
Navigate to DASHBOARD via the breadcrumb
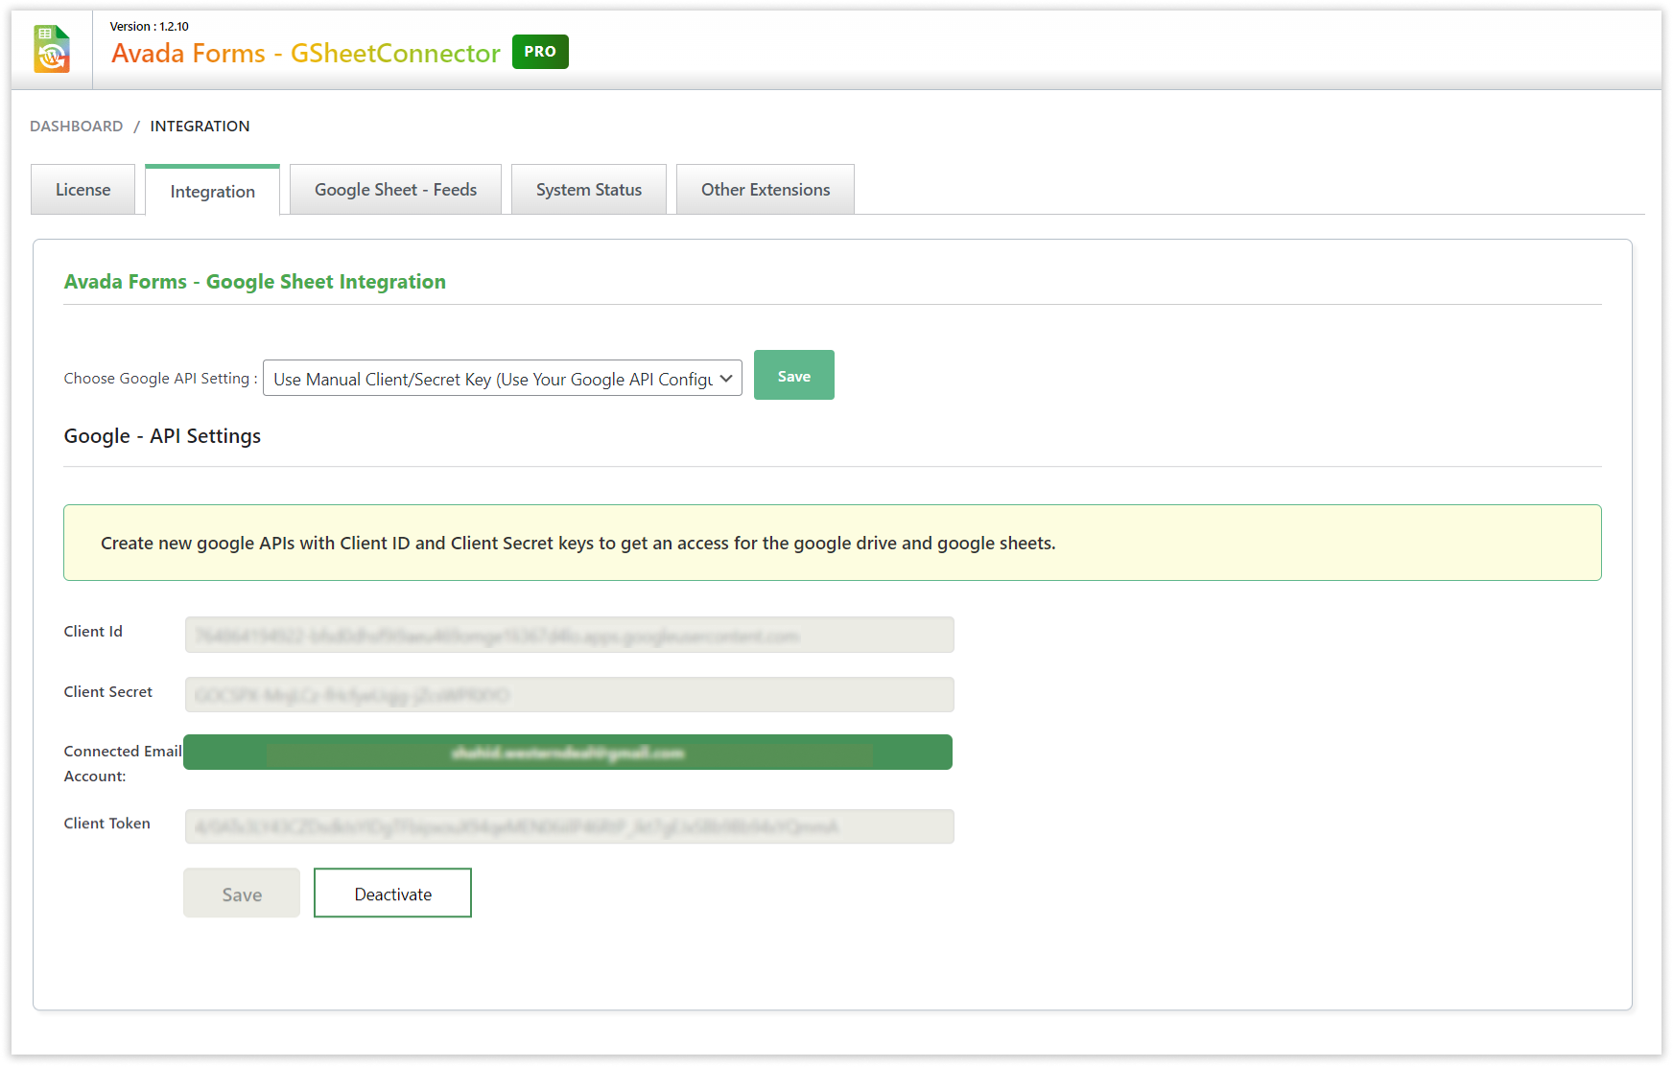[x=76, y=126]
